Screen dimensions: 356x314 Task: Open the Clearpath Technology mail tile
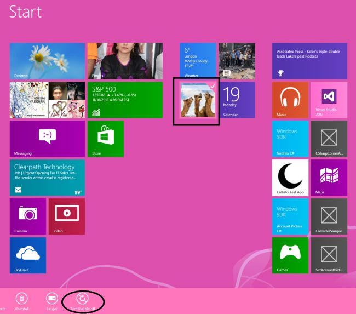click(x=47, y=178)
